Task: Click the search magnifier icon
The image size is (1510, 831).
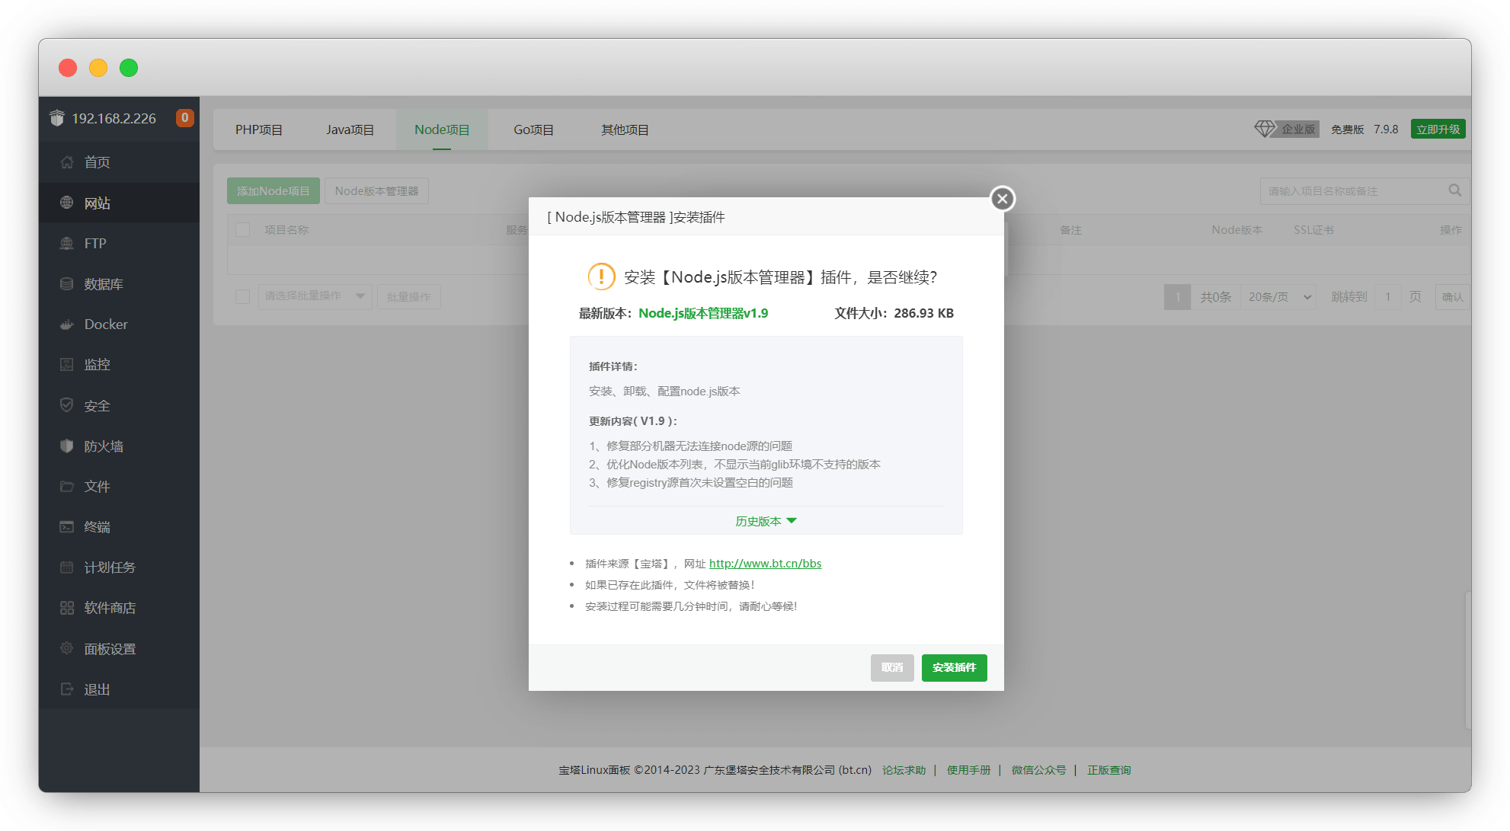Action: point(1454,190)
